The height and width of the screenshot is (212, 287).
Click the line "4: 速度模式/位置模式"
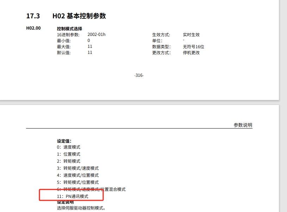78,175
